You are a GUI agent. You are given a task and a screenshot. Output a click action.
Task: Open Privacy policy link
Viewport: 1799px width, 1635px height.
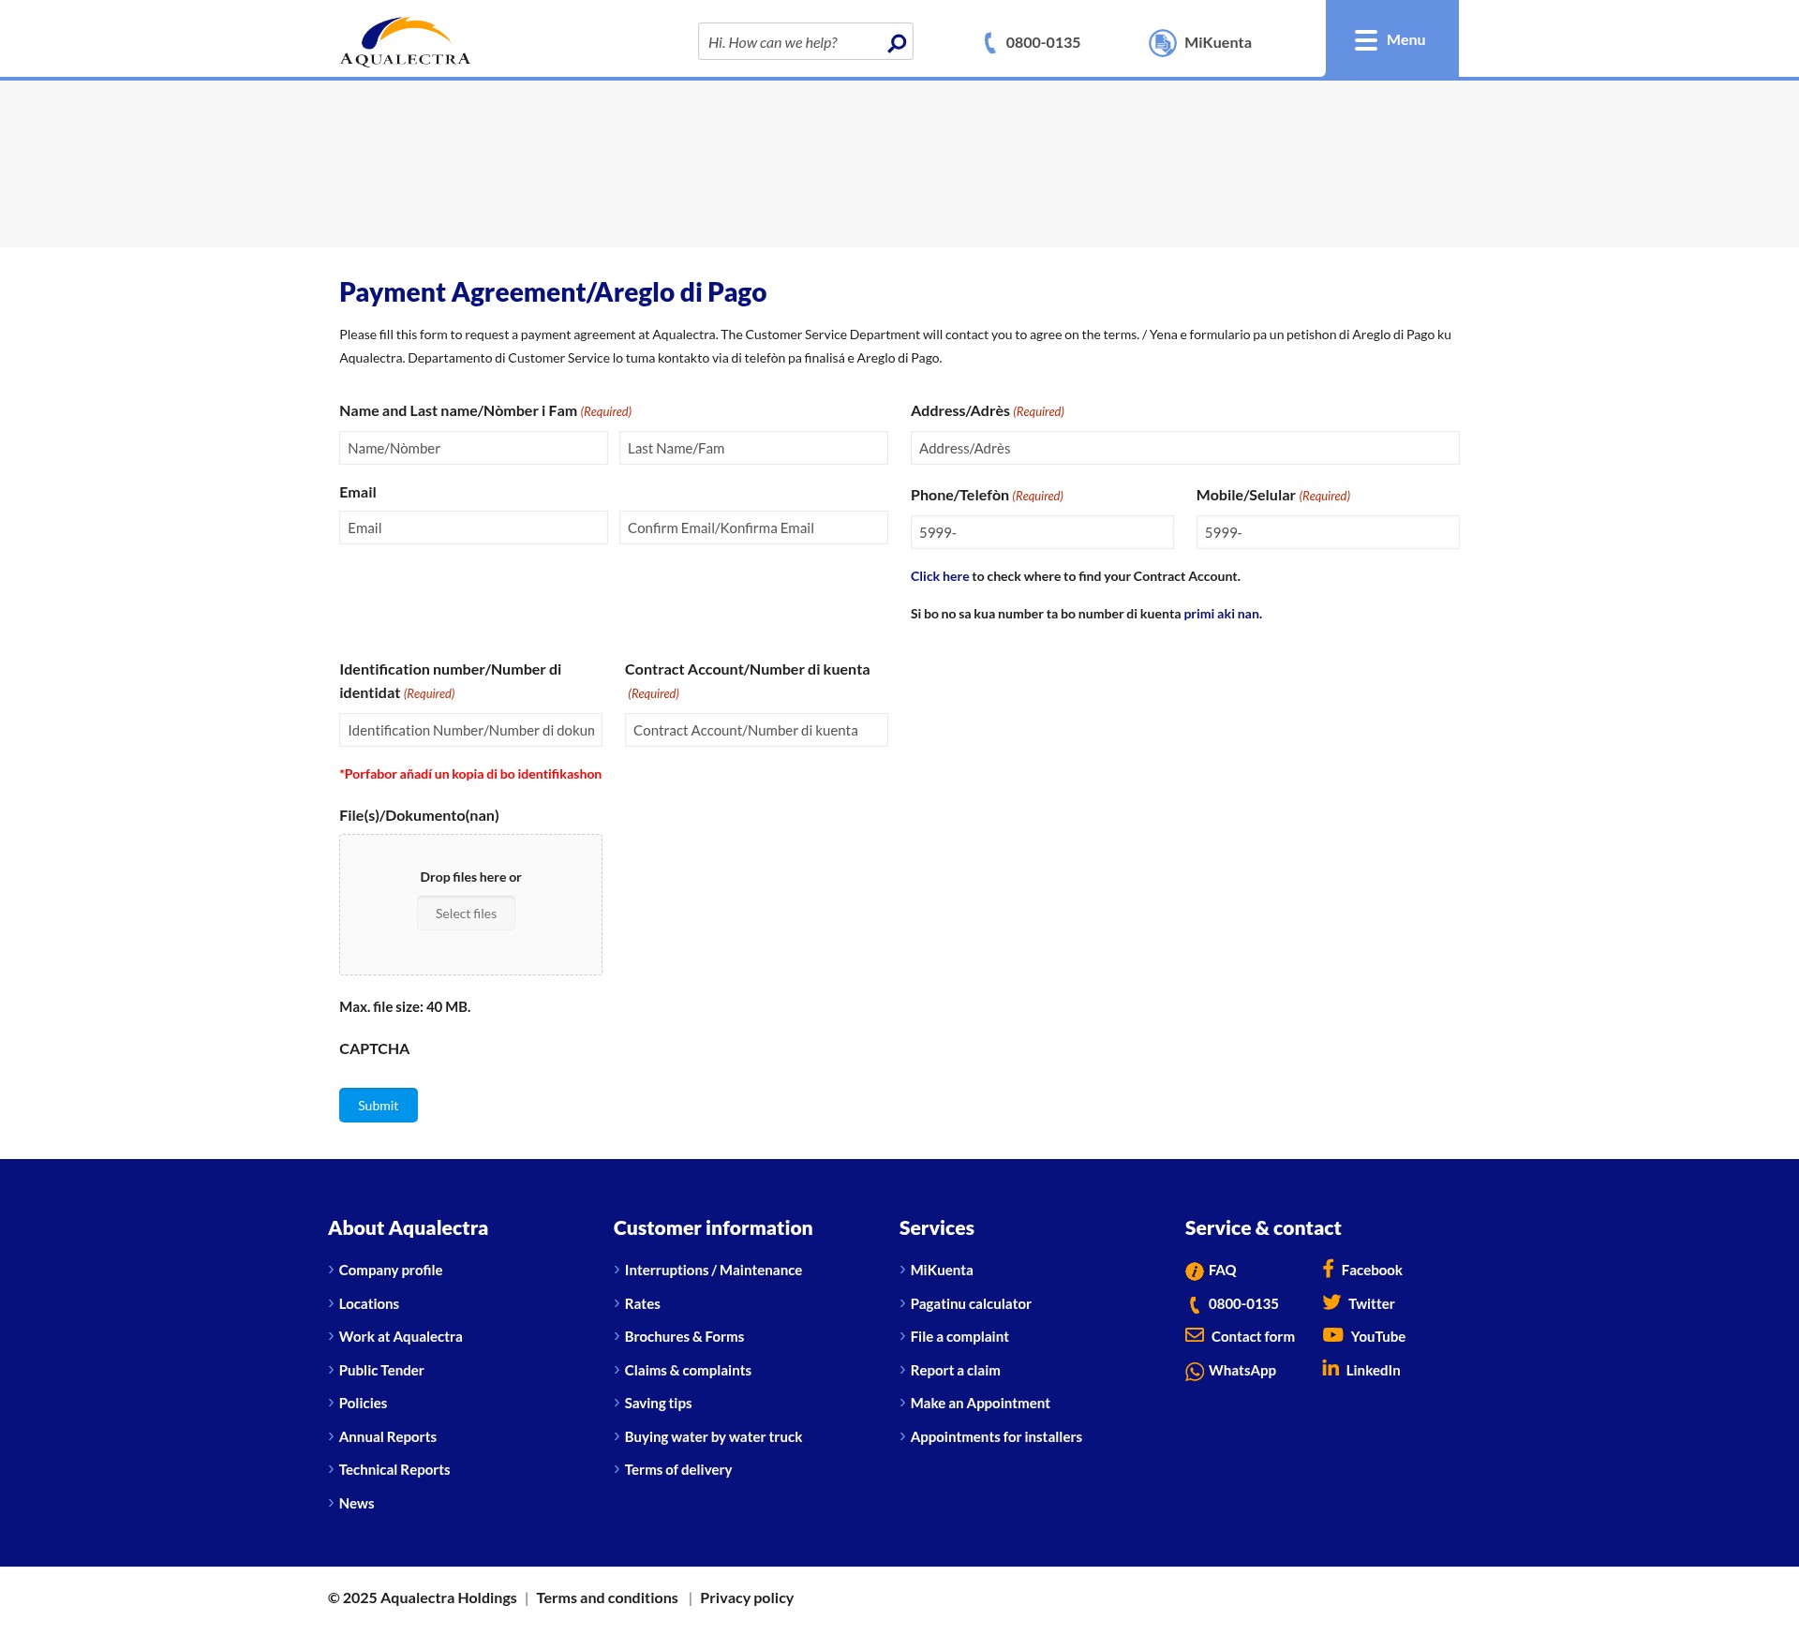747,1598
